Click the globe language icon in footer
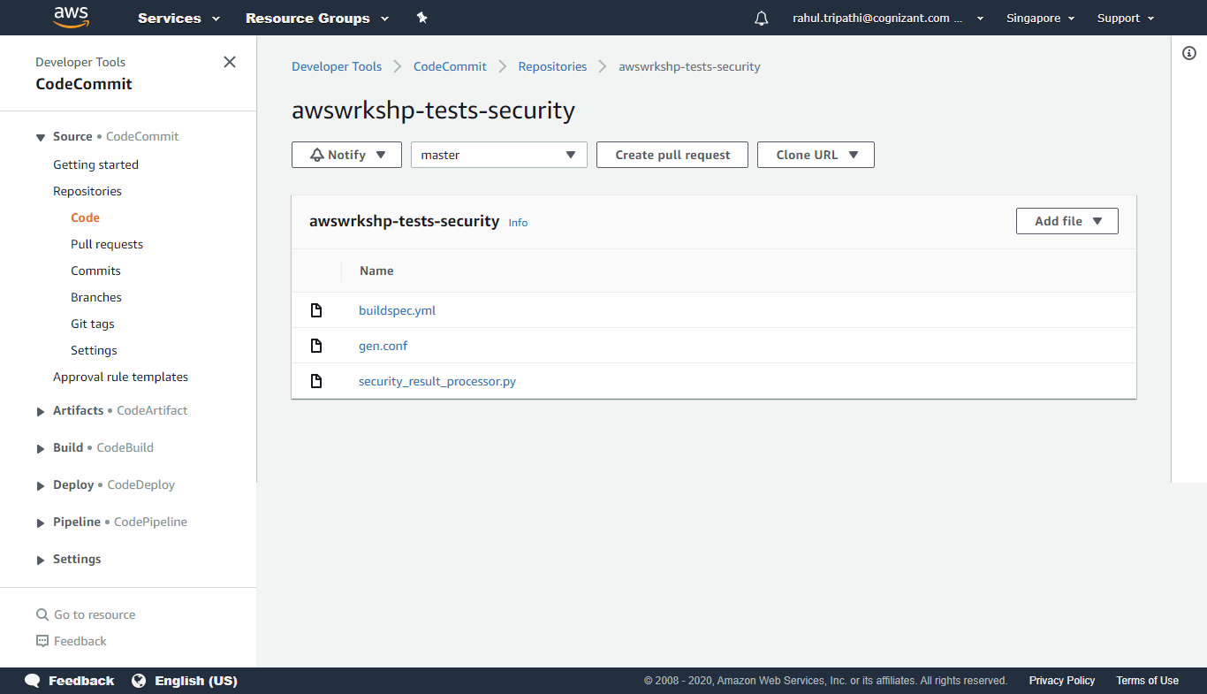 click(x=139, y=681)
